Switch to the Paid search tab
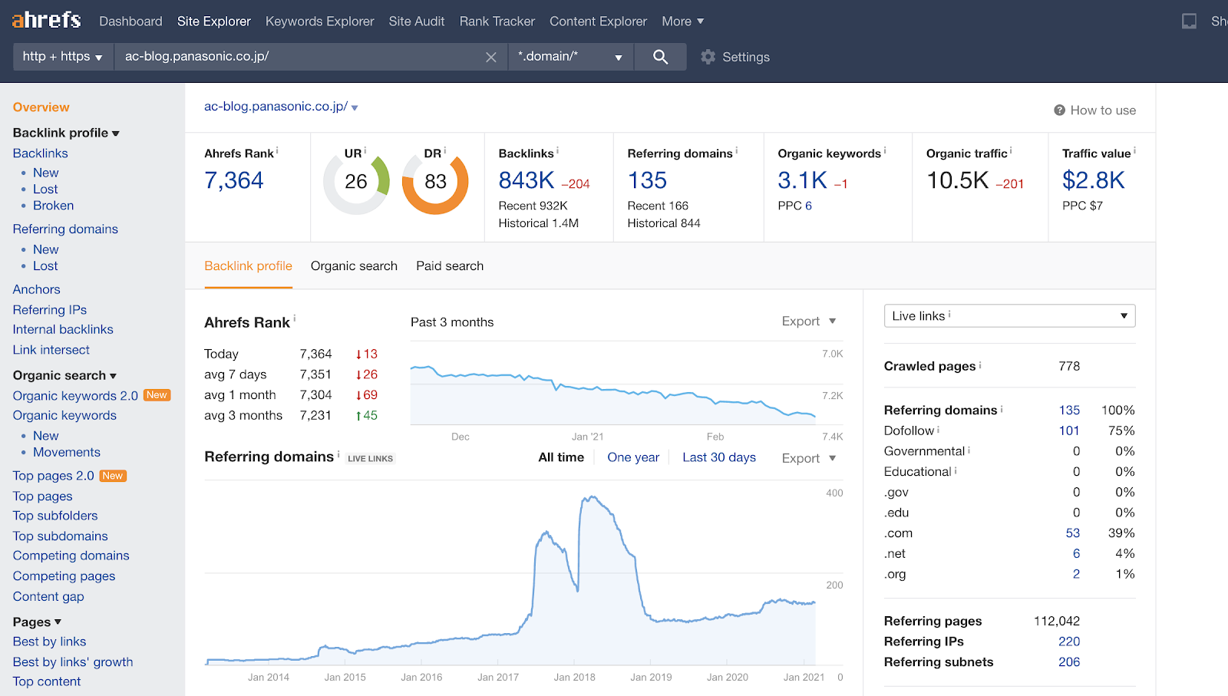 (x=450, y=266)
